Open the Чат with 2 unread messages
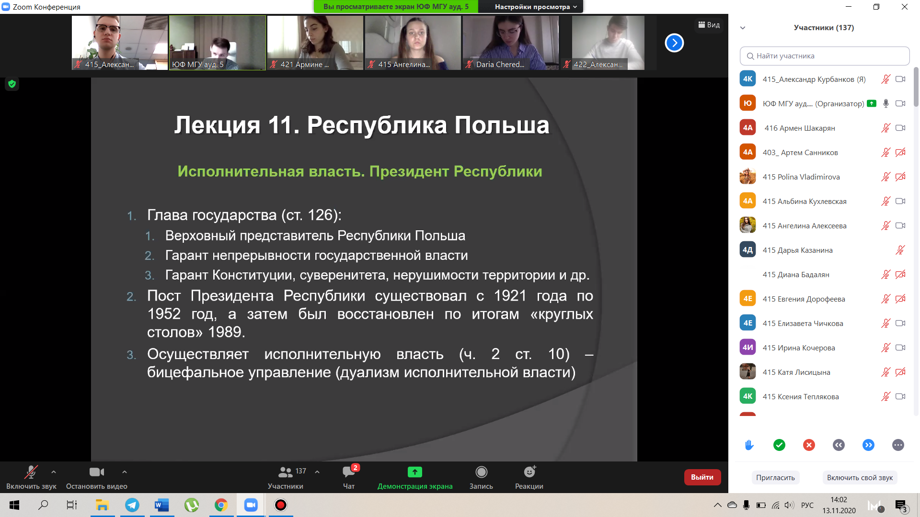Viewport: 920px width, 517px height. (x=349, y=477)
